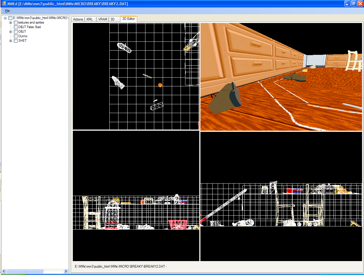Open the XML tab

90,19
